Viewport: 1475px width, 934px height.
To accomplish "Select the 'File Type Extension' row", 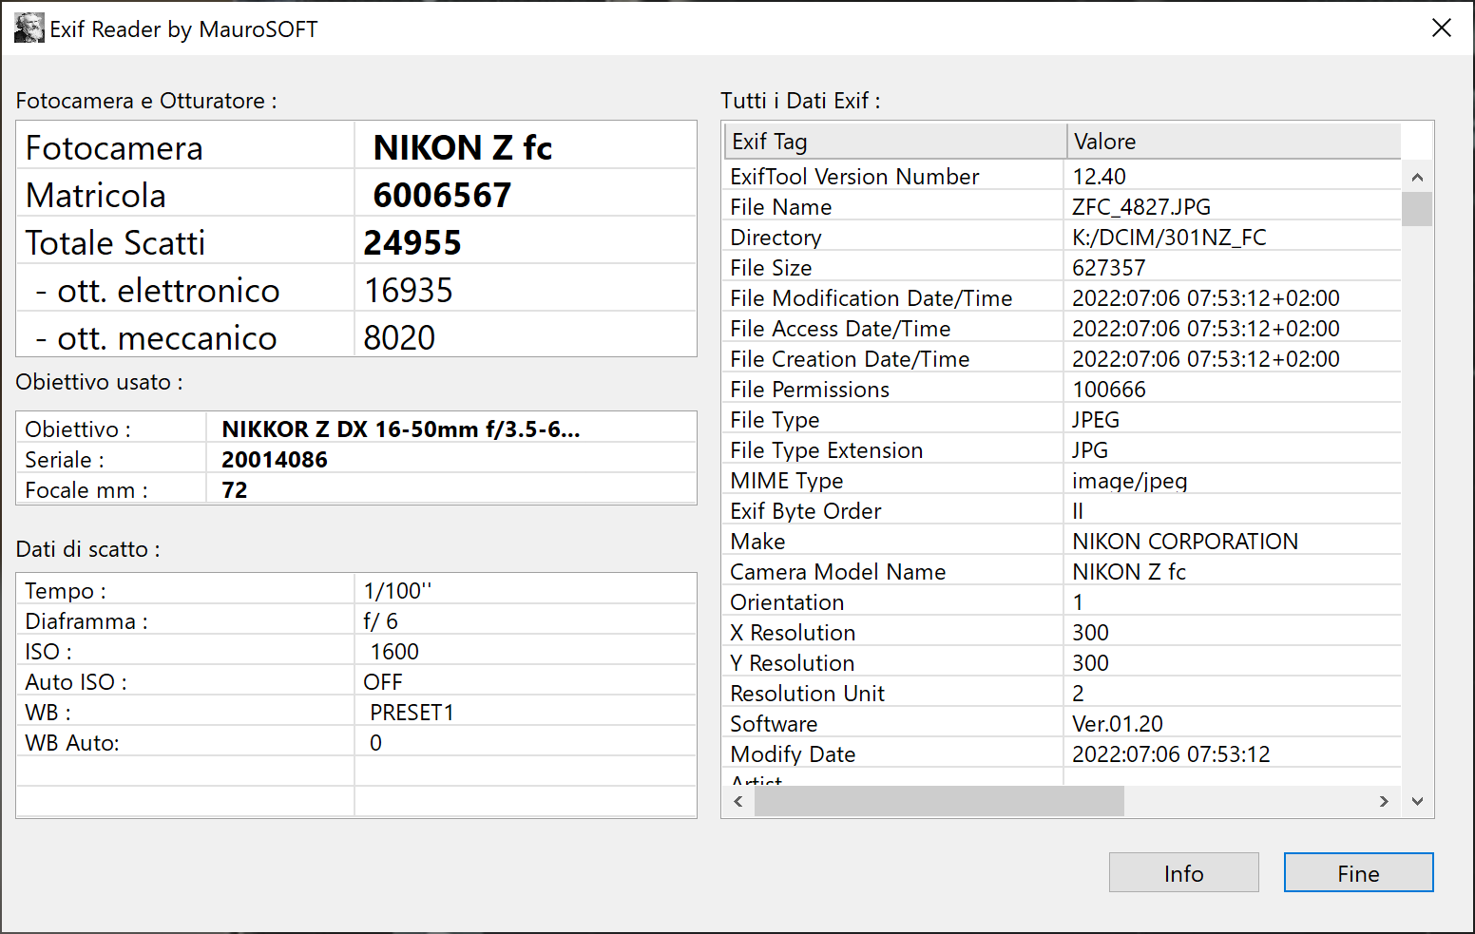I will pyautogui.click(x=1063, y=450).
